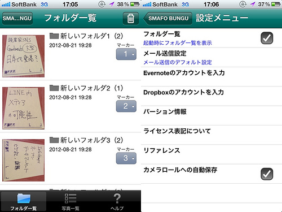Toggle the フォルダ一覧 startup display checkbox
This screenshot has width=282, height=212.
(x=267, y=38)
